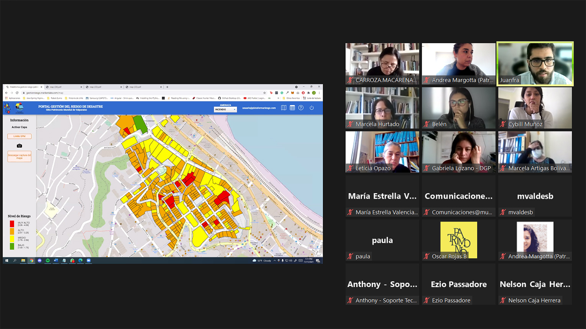Open Zoom from the Windows taskbar

point(89,261)
